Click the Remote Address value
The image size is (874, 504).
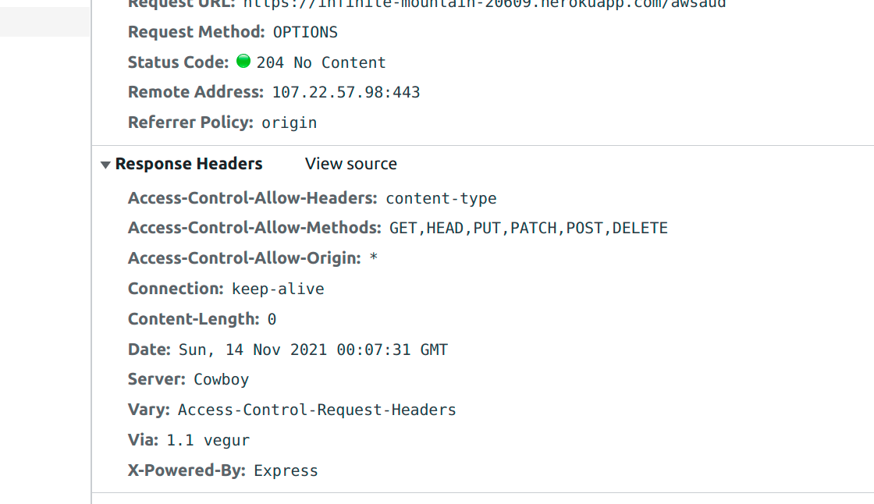(345, 91)
